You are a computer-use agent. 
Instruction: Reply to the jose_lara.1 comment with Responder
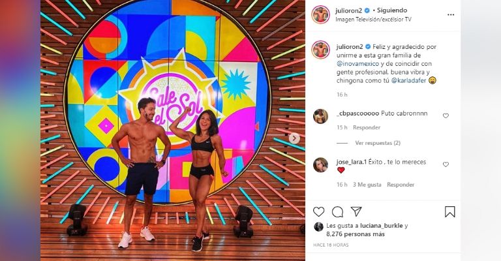[x=401, y=185]
